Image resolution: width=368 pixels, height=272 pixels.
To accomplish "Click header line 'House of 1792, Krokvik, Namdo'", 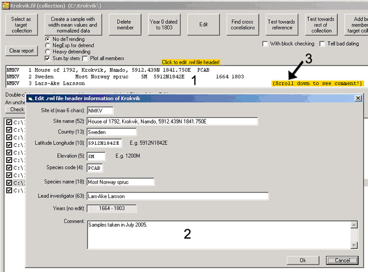I will pos(108,70).
